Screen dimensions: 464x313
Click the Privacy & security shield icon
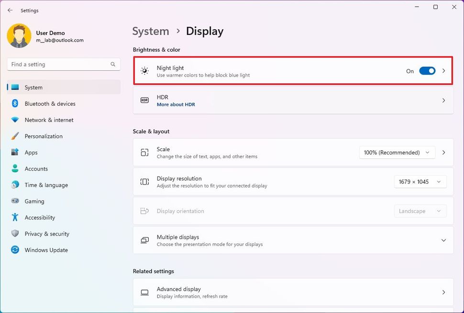15,234
